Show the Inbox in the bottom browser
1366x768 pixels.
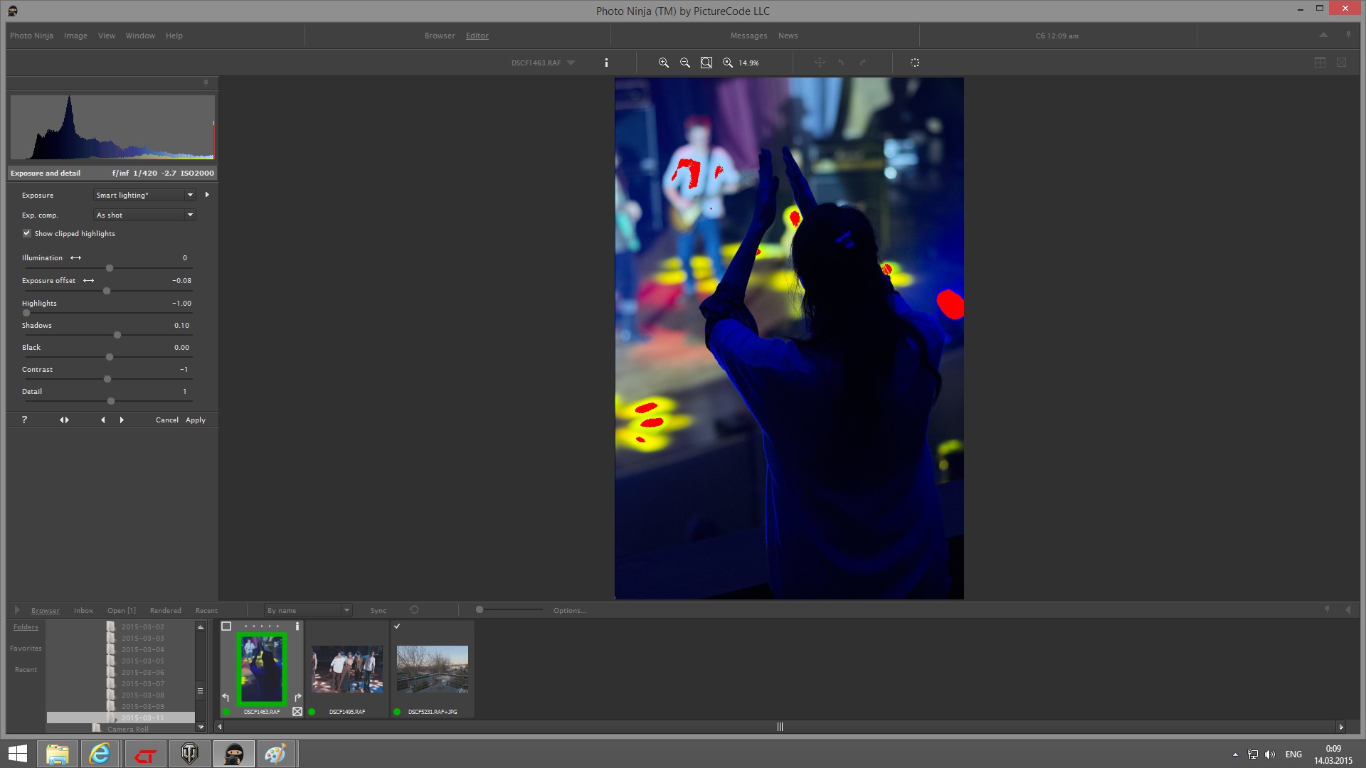point(83,610)
